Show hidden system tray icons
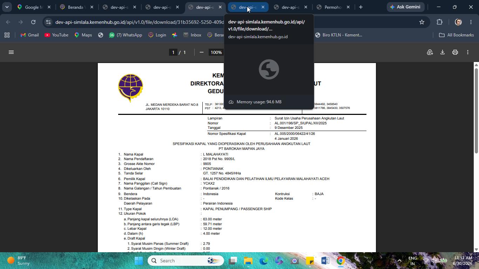The image size is (479, 269). 399,261
